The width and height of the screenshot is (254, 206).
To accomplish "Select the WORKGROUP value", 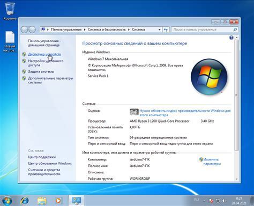I will pos(140,179).
